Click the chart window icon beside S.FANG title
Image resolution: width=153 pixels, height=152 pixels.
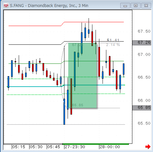pyautogui.click(x=6, y=5)
